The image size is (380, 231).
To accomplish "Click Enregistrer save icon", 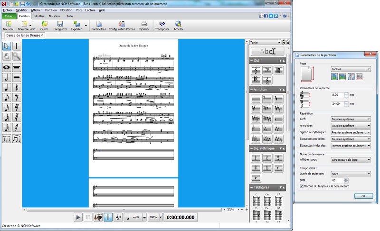I will (x=60, y=26).
